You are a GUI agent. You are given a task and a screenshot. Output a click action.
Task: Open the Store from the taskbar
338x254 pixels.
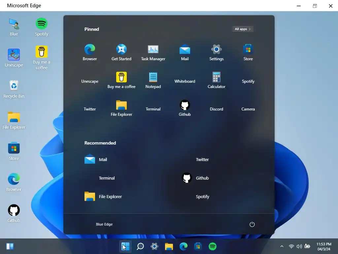[x=198, y=246]
